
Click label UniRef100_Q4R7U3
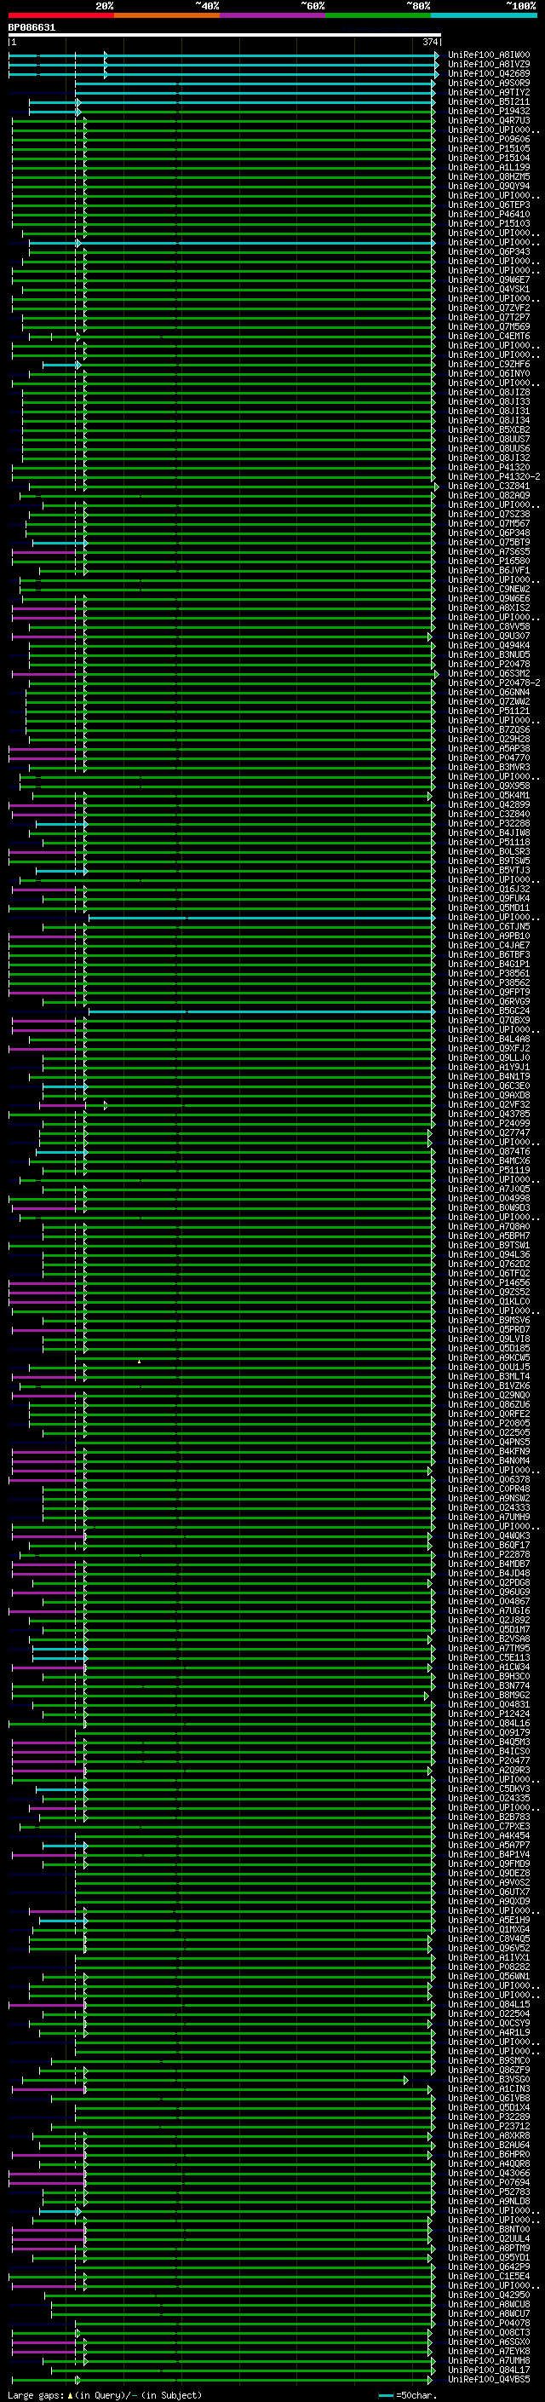pyautogui.click(x=489, y=121)
